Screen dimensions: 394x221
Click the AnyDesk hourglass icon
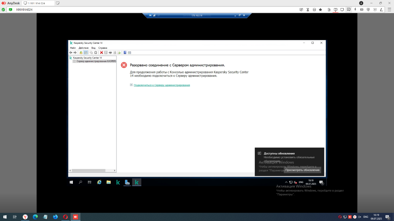(308, 10)
